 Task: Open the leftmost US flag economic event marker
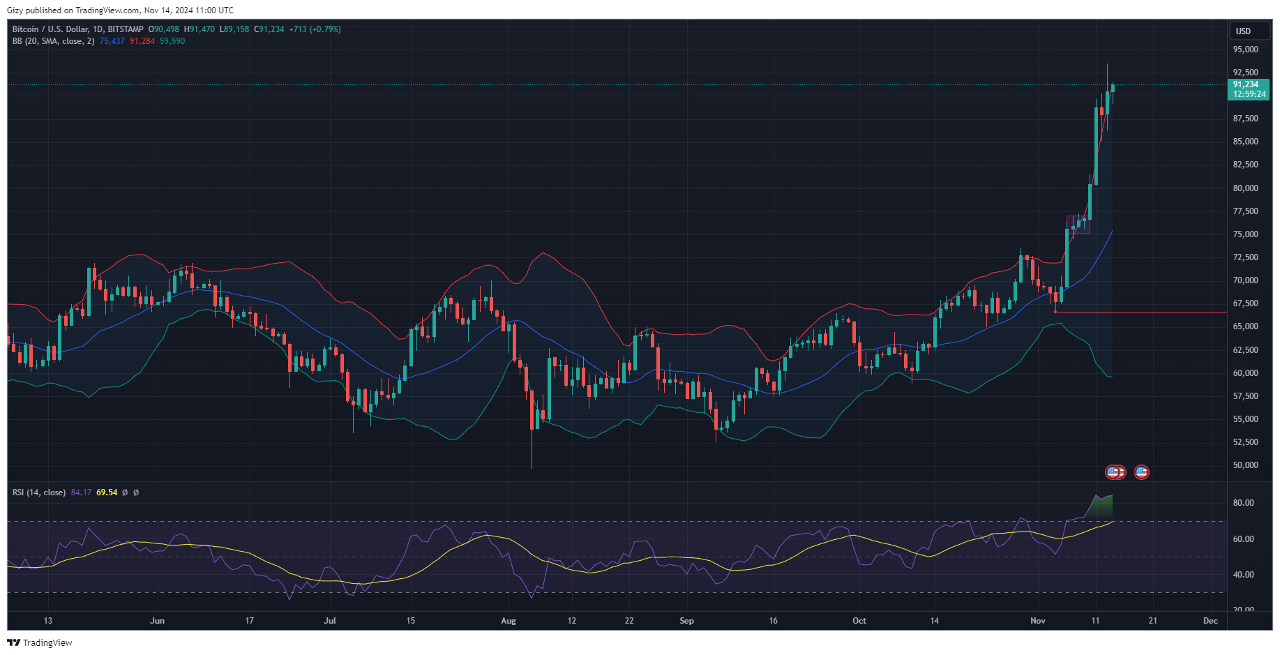[x=1113, y=472]
